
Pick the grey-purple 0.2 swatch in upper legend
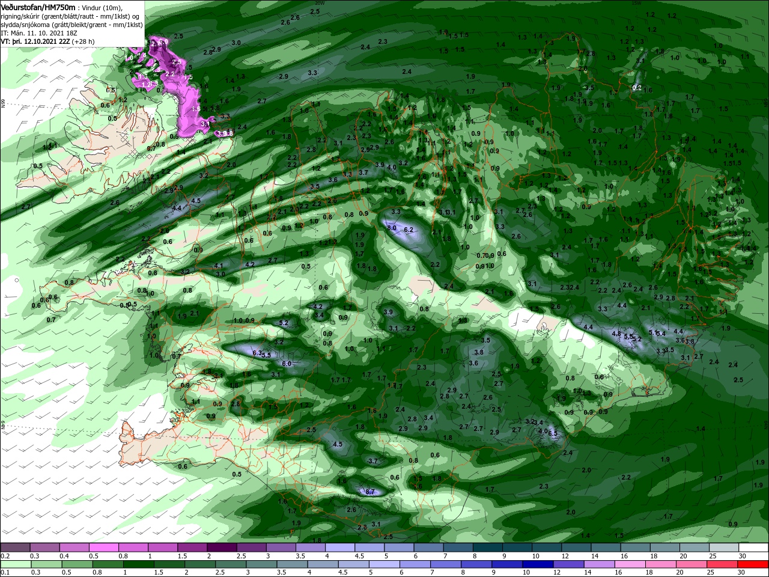15,548
